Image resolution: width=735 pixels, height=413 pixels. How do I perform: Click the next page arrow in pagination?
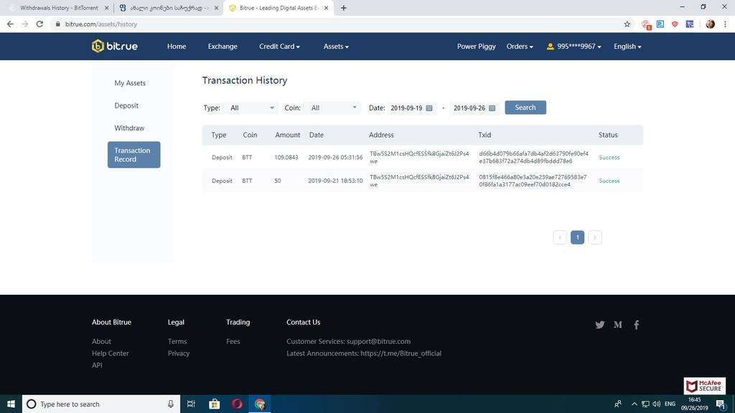595,237
